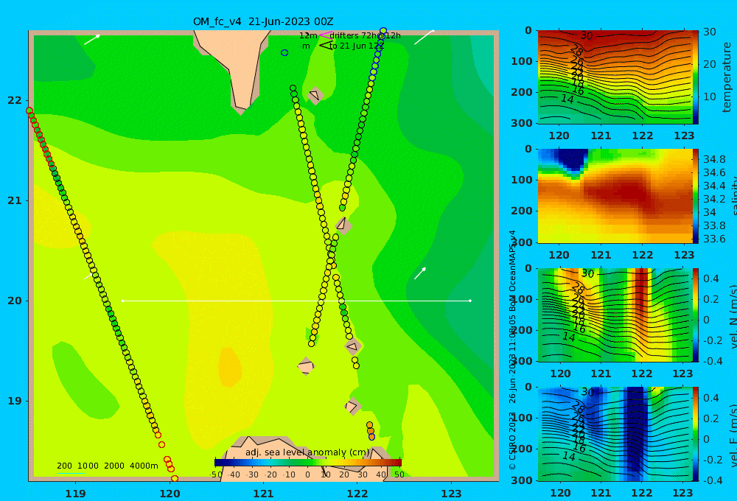Click the white arrow east of 122.5 near 20N

[420, 273]
